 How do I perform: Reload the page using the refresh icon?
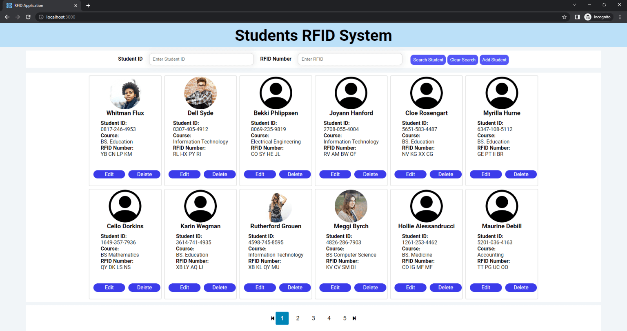pos(28,17)
